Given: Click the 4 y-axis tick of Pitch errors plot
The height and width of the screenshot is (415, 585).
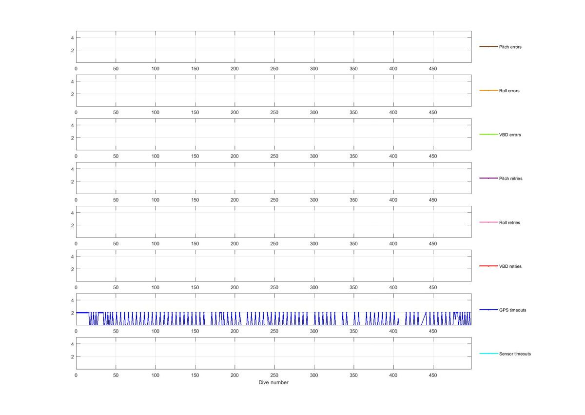Looking at the screenshot, I should pos(72,38).
